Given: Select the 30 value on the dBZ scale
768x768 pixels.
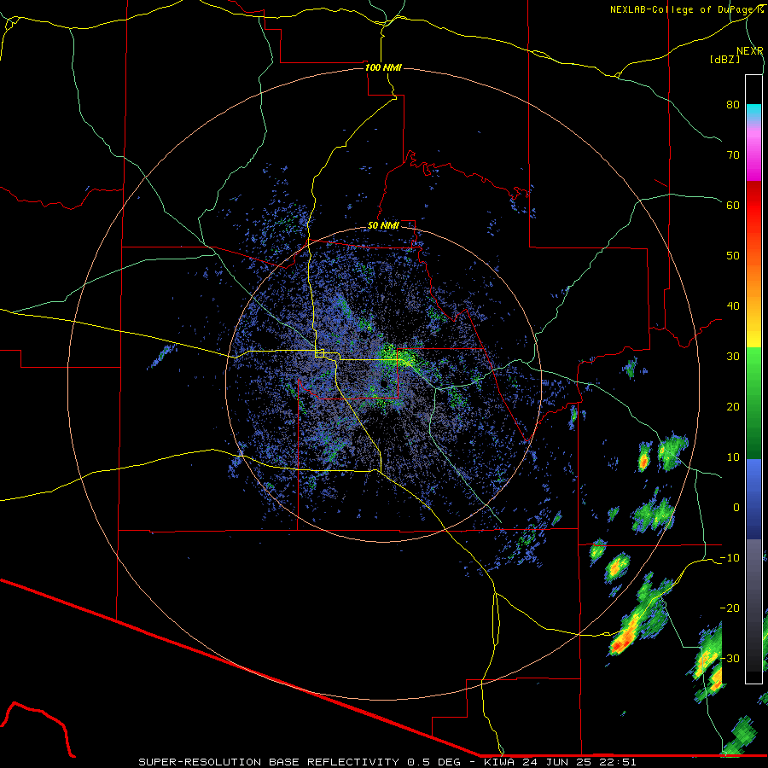Looking at the screenshot, I should [x=733, y=356].
